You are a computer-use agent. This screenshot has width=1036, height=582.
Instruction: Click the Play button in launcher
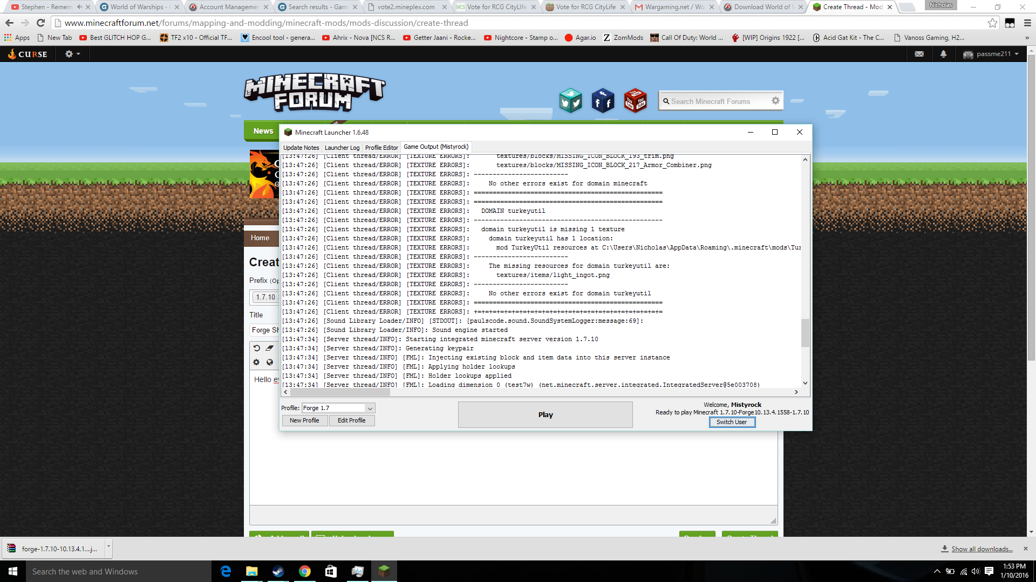pos(545,414)
